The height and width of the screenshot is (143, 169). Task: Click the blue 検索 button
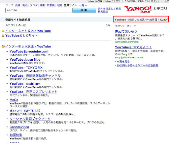(x=84, y=10)
